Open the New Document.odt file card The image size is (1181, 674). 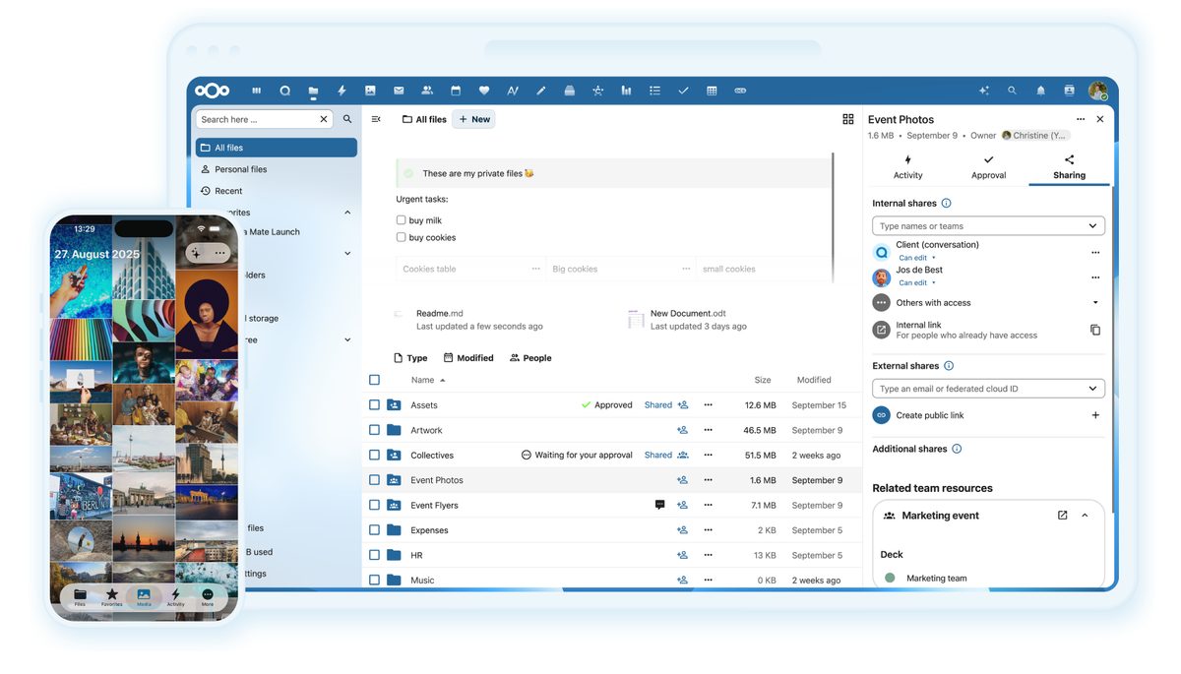coord(689,320)
